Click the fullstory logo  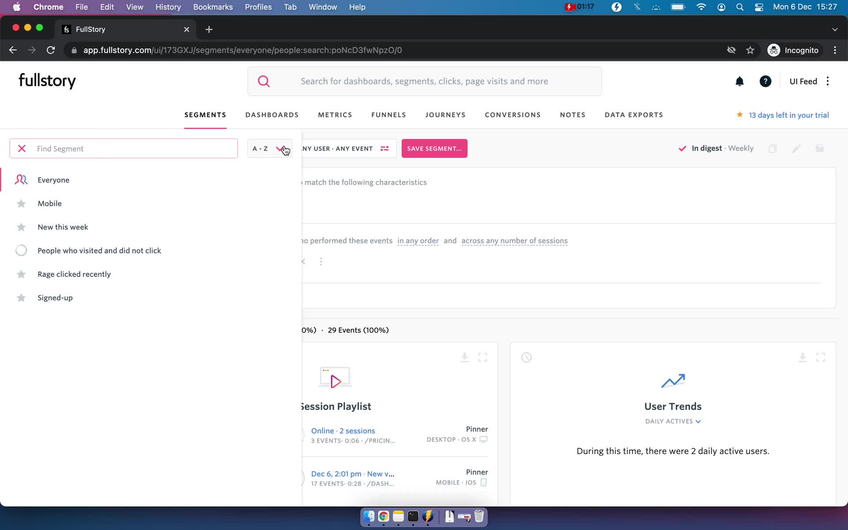point(47,81)
